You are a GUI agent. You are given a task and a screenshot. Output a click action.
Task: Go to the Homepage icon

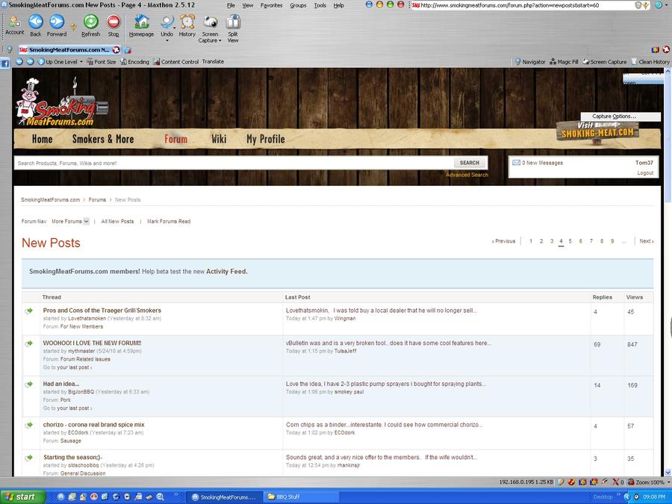tap(141, 23)
